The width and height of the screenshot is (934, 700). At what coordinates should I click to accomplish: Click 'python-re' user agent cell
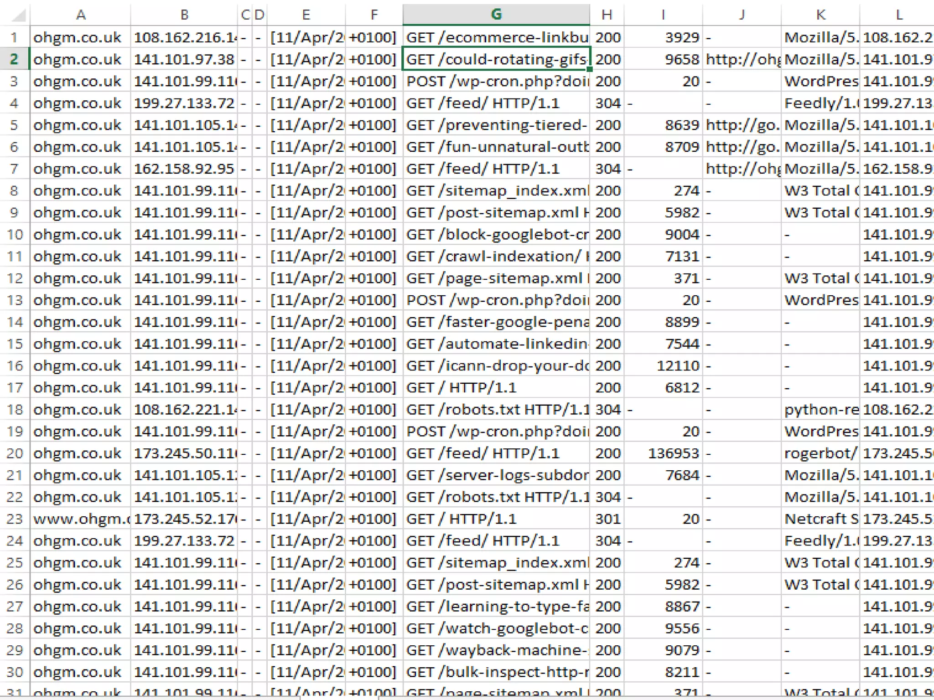coord(820,409)
